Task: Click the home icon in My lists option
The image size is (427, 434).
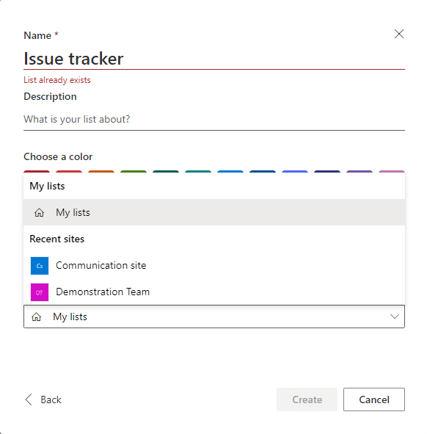Action: (39, 212)
